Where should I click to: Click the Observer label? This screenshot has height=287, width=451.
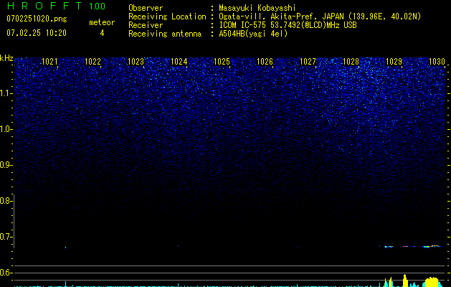(146, 8)
